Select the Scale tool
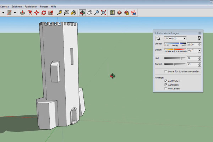 (x=51, y=13)
